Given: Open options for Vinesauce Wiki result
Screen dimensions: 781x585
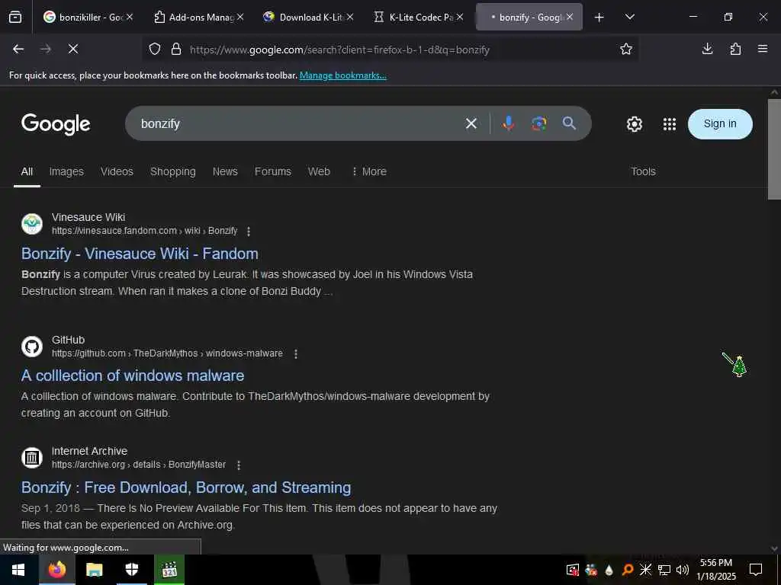Looking at the screenshot, I should 249,232.
